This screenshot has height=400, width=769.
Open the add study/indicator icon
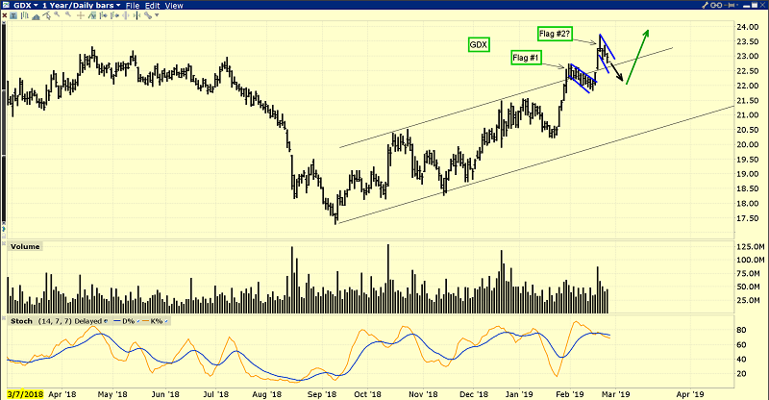pos(92,15)
